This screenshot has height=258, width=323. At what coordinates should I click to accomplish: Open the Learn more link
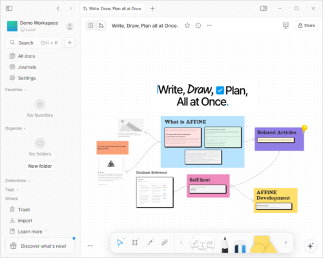click(x=40, y=232)
